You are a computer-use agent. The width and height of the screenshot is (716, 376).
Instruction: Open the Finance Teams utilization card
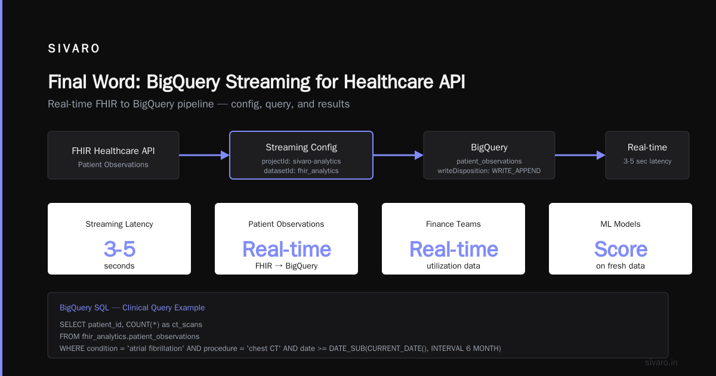(453, 239)
